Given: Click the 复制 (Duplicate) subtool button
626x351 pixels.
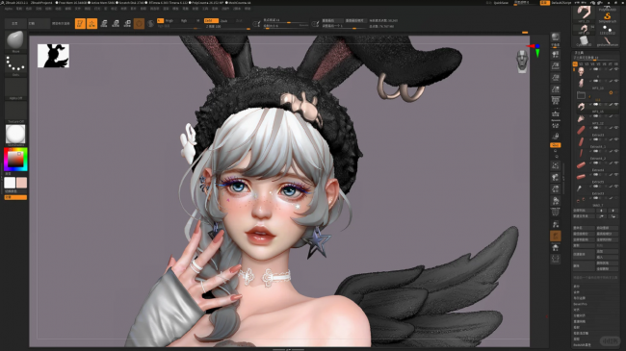Looking at the screenshot, I should 584,245.
